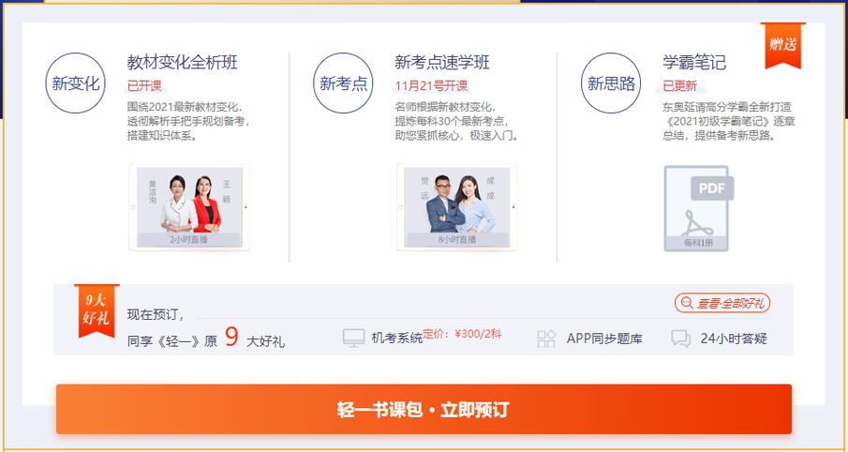The height and width of the screenshot is (452, 848).
Task: Click the 11月21号开课 date text
Action: [x=432, y=85]
